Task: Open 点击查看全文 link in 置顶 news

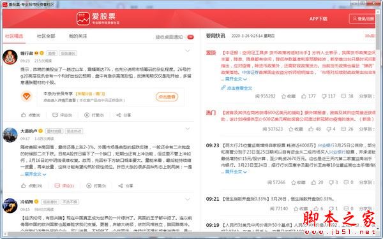Action: [x=237, y=88]
